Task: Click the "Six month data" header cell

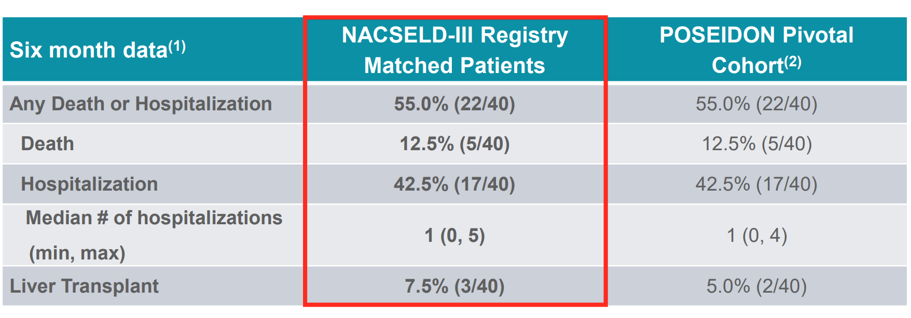Action: pos(88,51)
